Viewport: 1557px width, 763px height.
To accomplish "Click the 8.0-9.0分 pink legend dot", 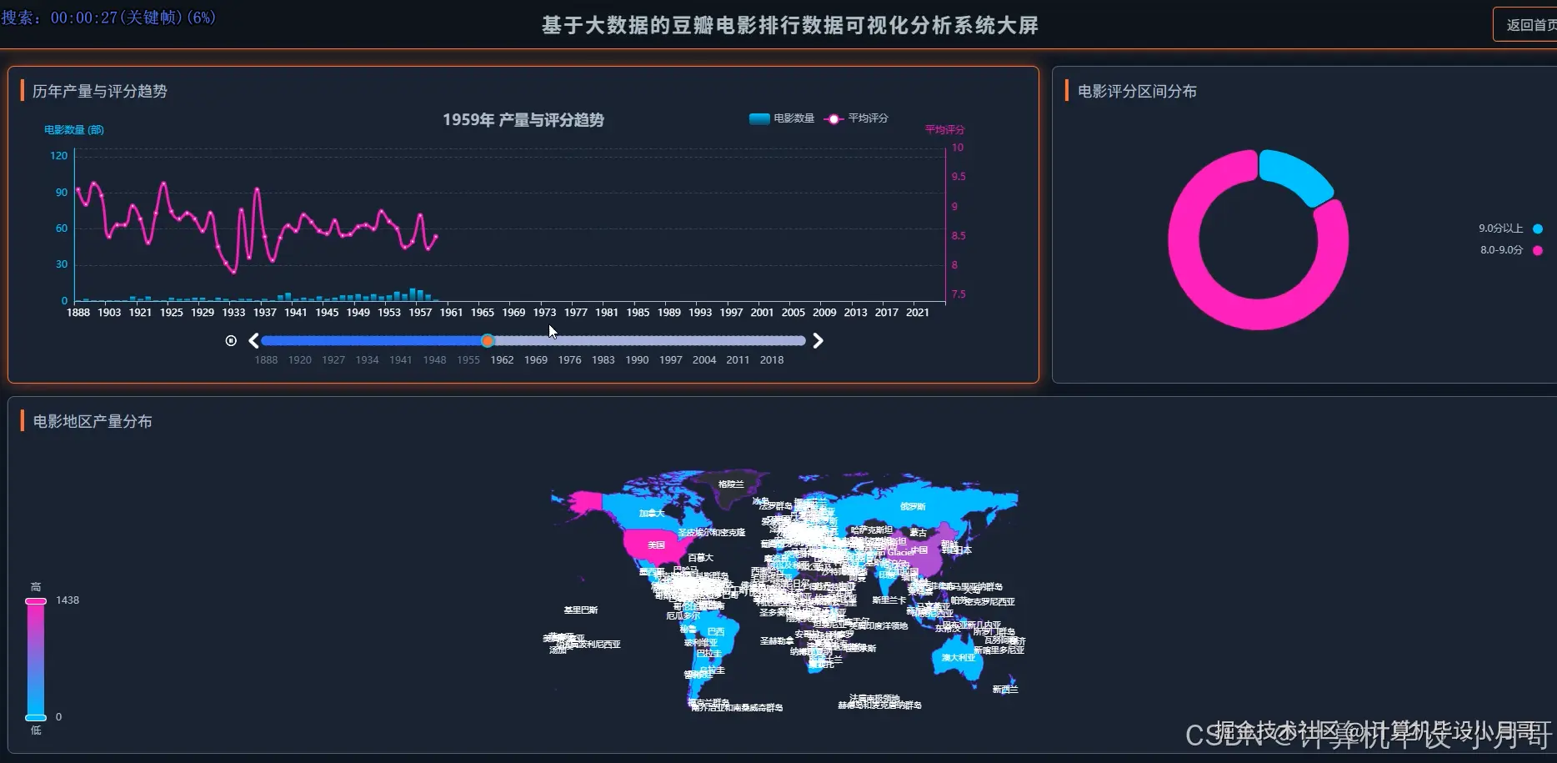I will pyautogui.click(x=1538, y=250).
